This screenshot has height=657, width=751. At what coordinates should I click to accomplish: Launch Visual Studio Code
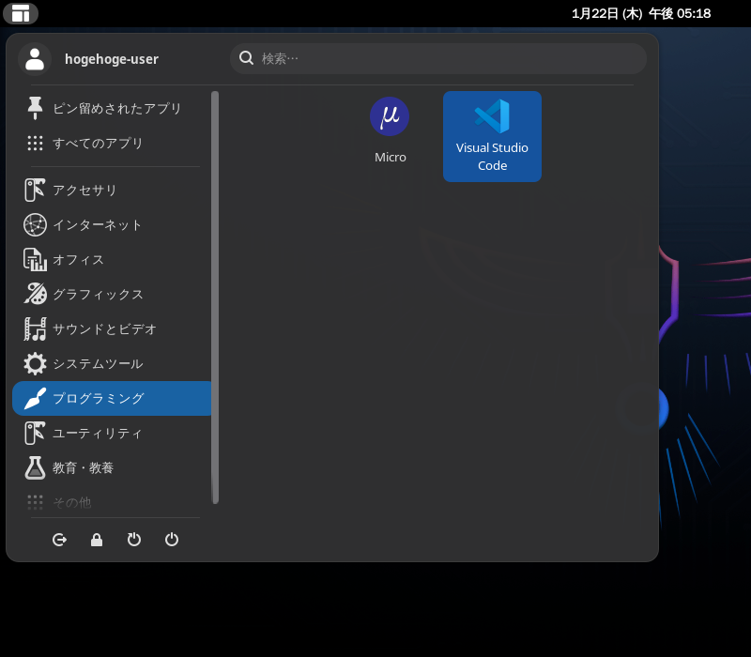[492, 135]
